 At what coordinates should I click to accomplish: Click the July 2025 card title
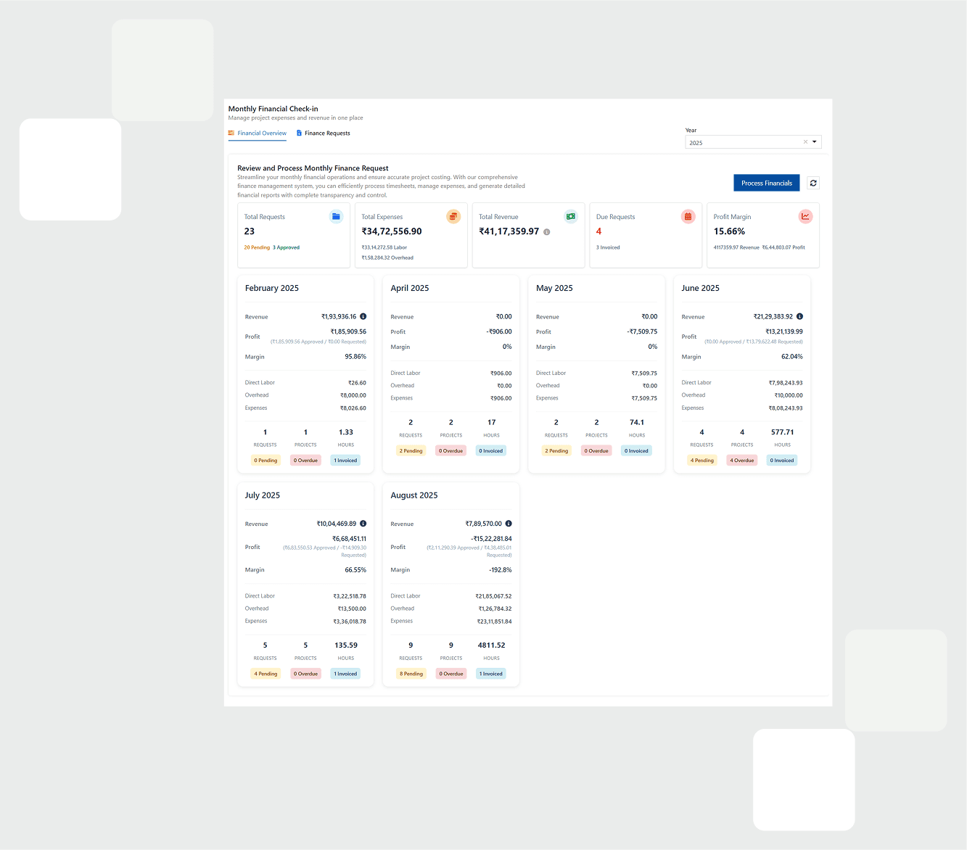pyautogui.click(x=263, y=495)
